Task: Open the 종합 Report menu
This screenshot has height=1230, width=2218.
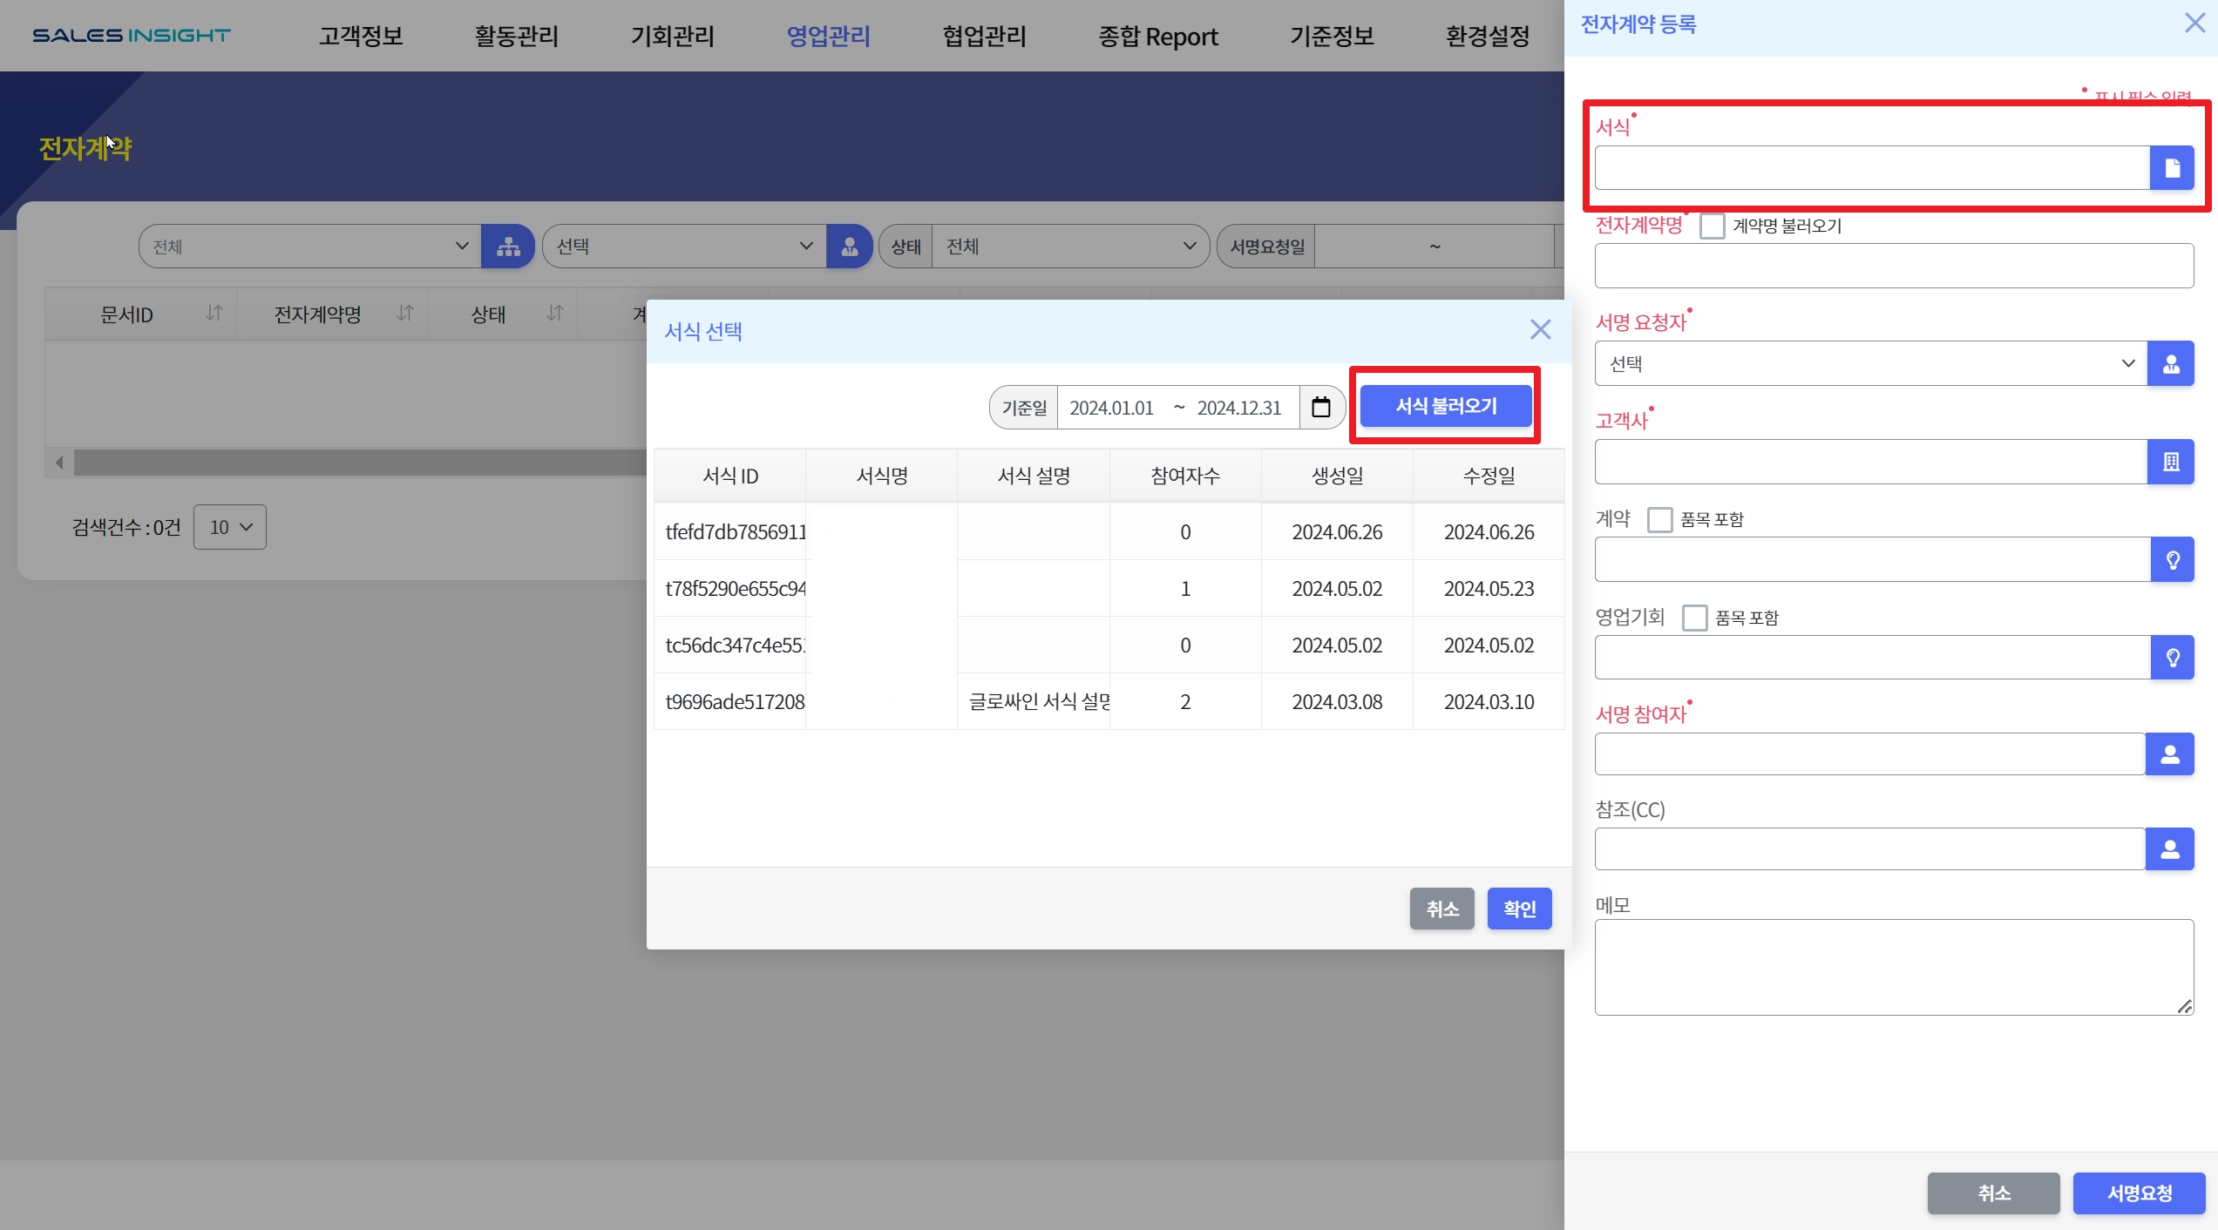Action: tap(1158, 36)
